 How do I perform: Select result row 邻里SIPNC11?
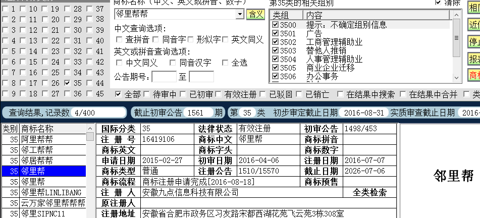click(x=44, y=213)
